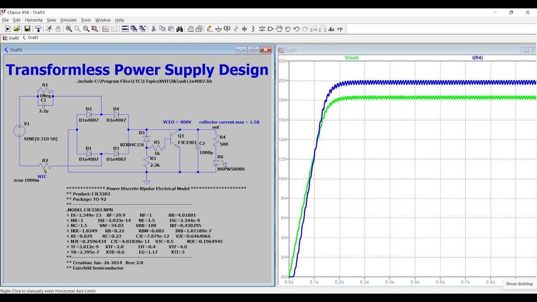Click the NSPW500BS LED label
This screenshot has width=537, height=302.
[231, 169]
